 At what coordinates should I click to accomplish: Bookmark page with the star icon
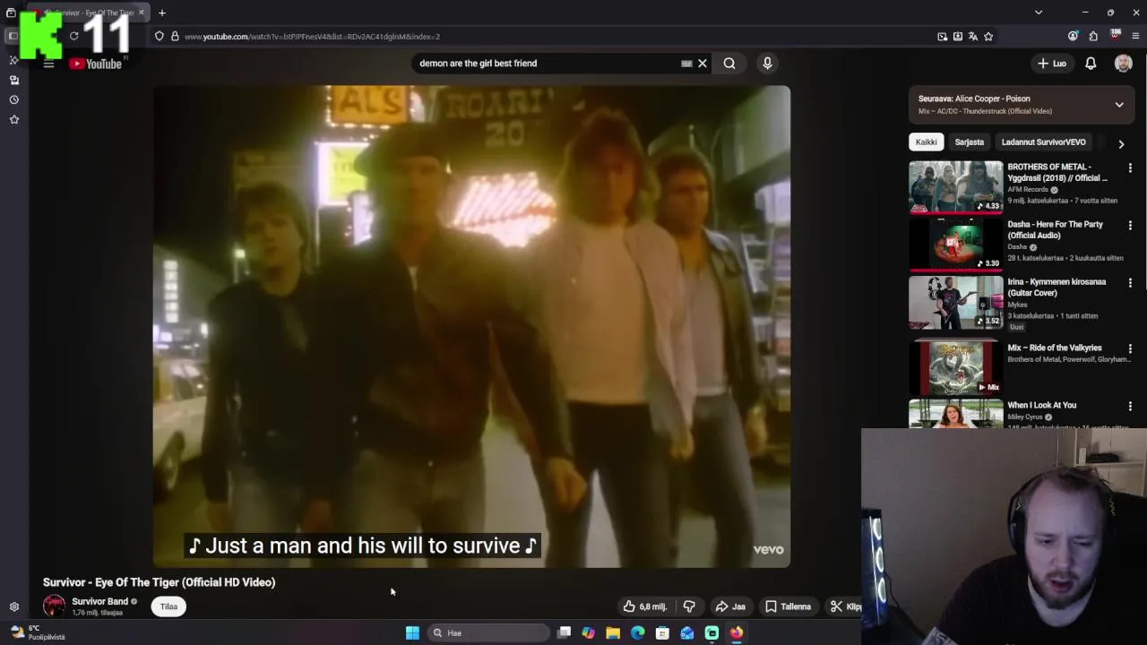(x=988, y=37)
